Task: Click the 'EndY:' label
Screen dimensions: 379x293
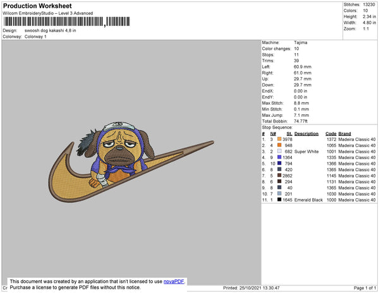Action: pos(268,97)
